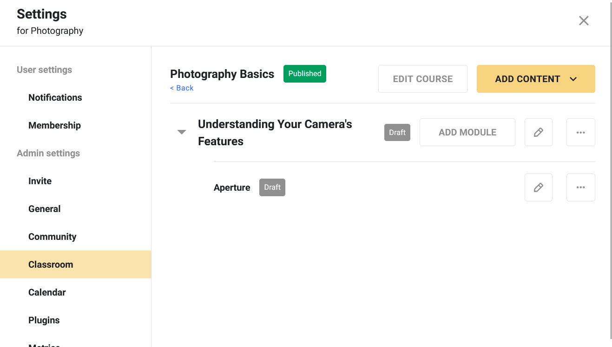Close the Settings dialog with the X

point(584,21)
